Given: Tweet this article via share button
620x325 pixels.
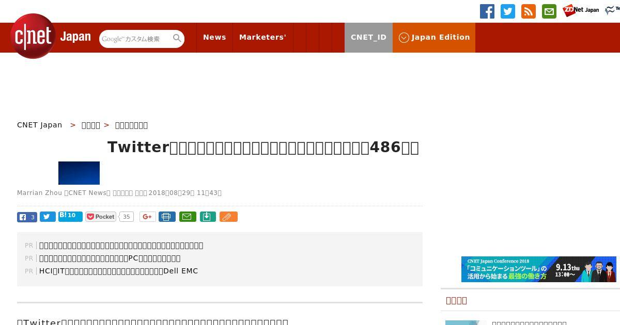Looking at the screenshot, I should [48, 217].
